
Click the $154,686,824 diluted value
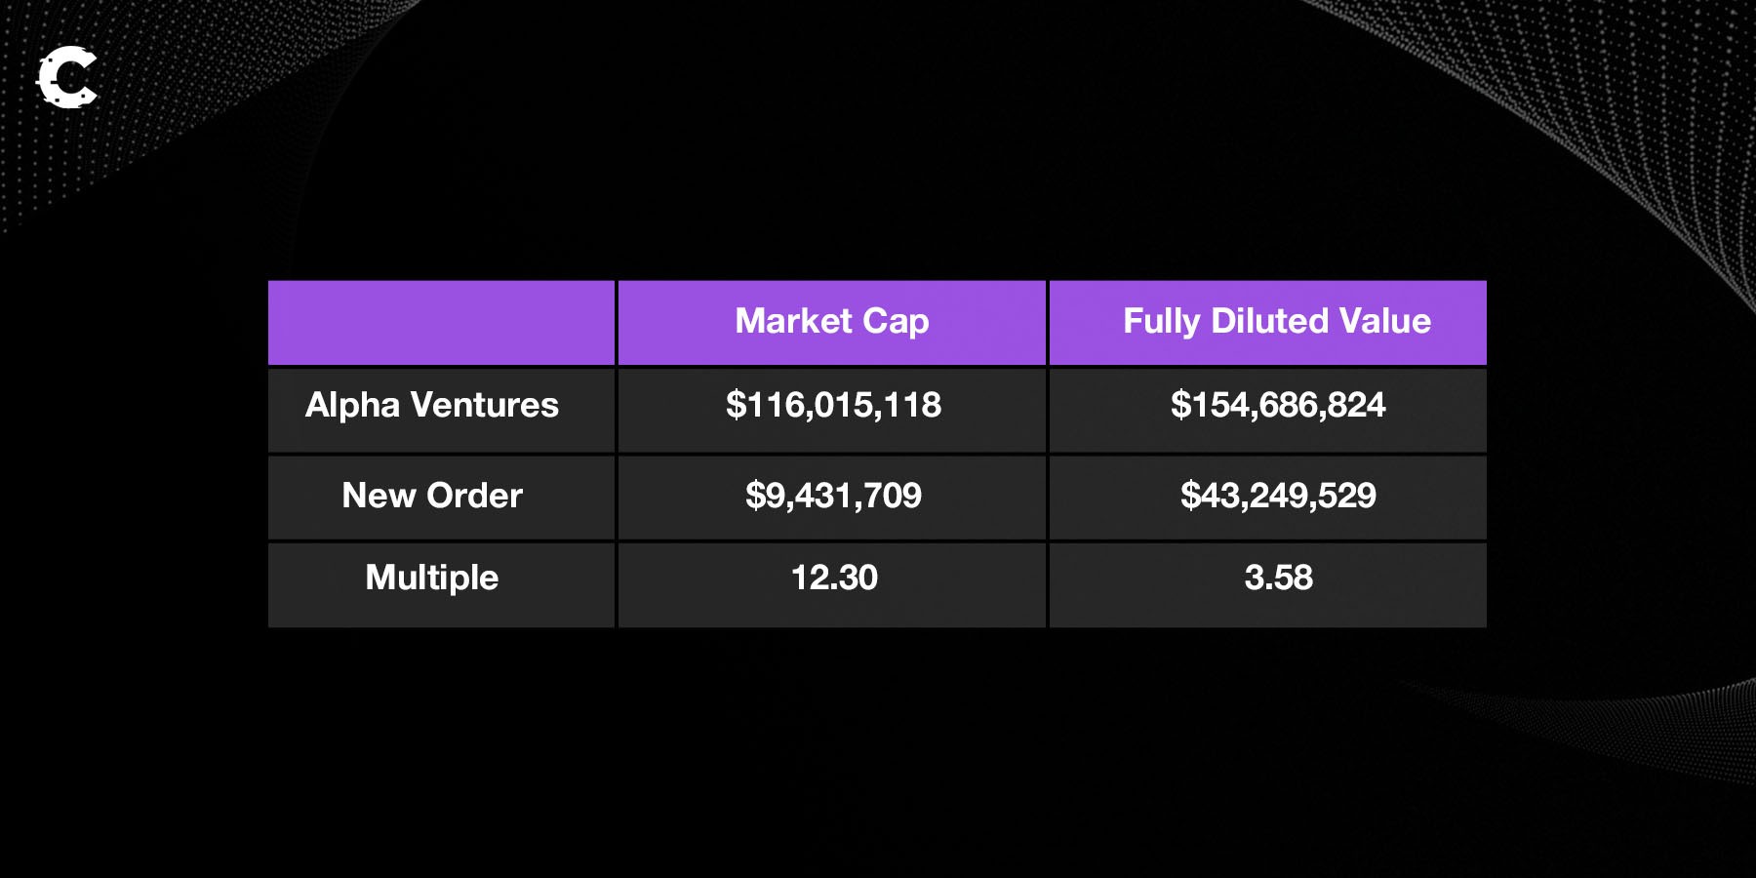[x=1277, y=406]
